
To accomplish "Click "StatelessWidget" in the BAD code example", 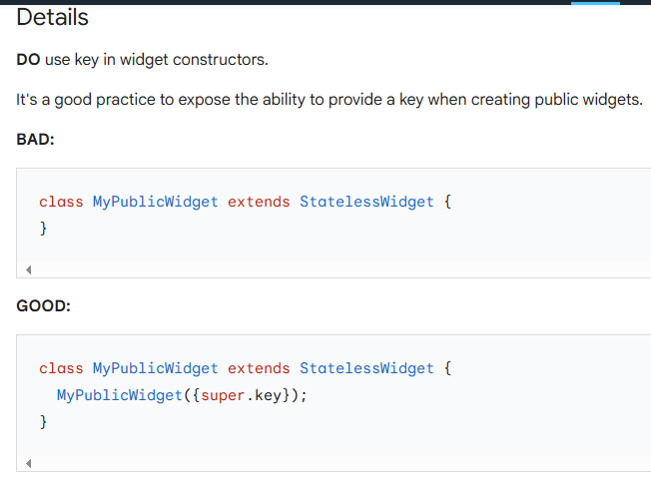I will tap(366, 202).
